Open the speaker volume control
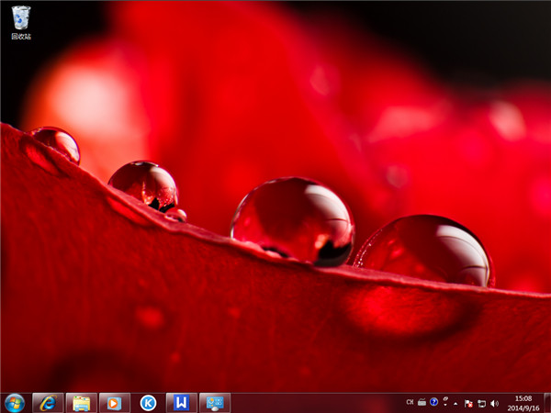 point(494,403)
